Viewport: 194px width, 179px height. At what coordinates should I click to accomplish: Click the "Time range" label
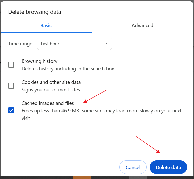click(20, 44)
